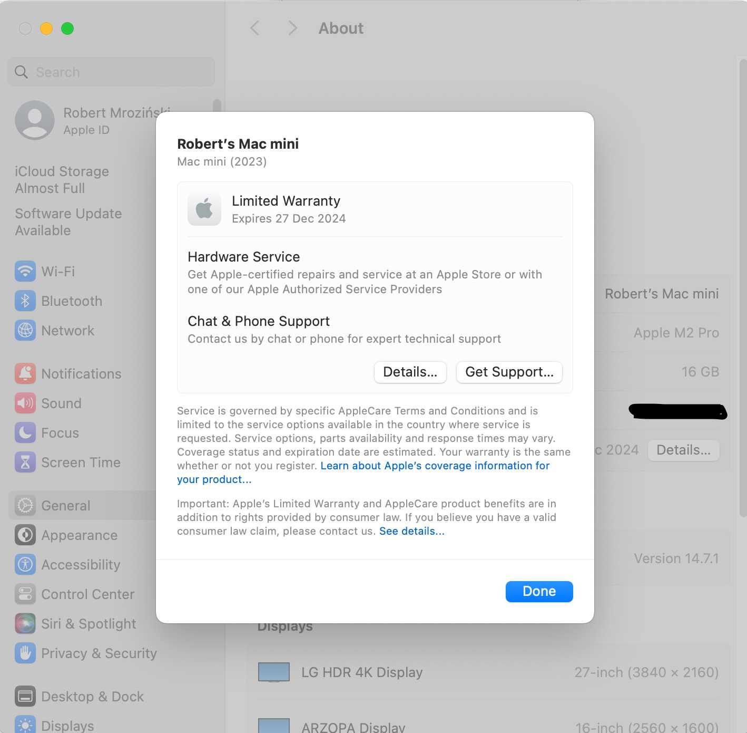Click the Control Center icon
The width and height of the screenshot is (747, 733).
point(25,594)
